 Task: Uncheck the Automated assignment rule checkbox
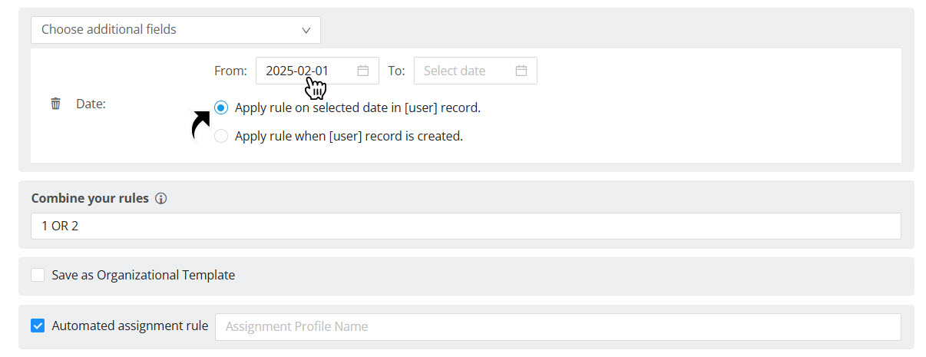(x=38, y=326)
